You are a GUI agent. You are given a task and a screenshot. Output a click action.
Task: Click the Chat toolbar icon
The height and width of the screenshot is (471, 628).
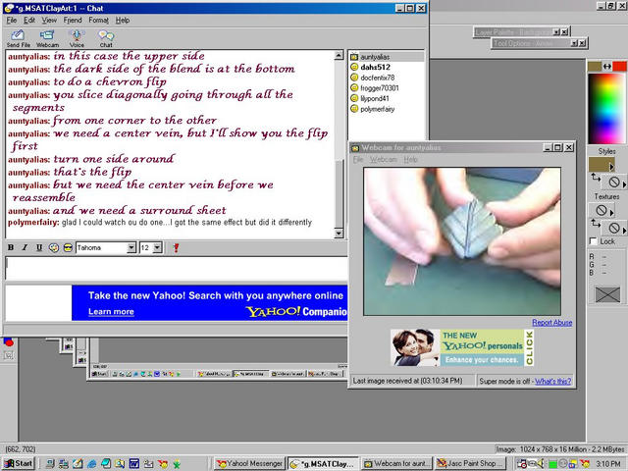point(106,38)
